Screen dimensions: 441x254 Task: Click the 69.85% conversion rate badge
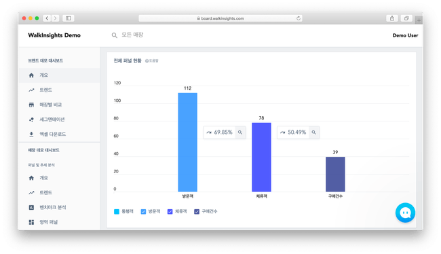[220, 132]
